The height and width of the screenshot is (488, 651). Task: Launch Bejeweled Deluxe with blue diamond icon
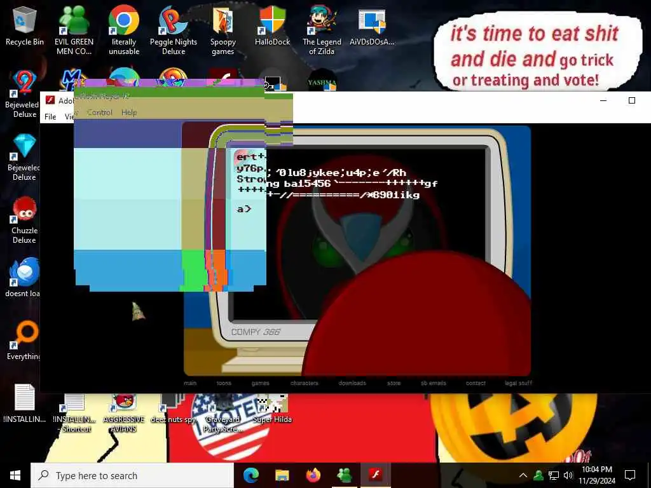point(24,158)
